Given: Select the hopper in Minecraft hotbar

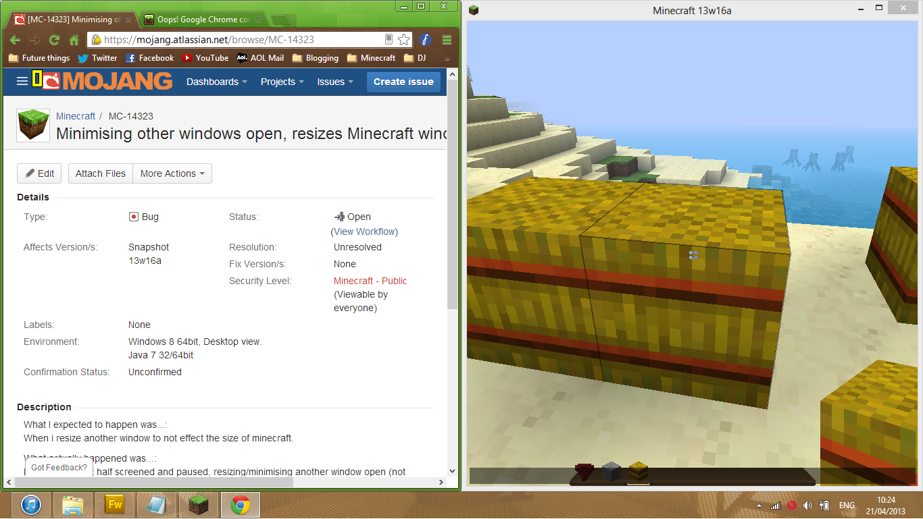Looking at the screenshot, I should [x=584, y=472].
